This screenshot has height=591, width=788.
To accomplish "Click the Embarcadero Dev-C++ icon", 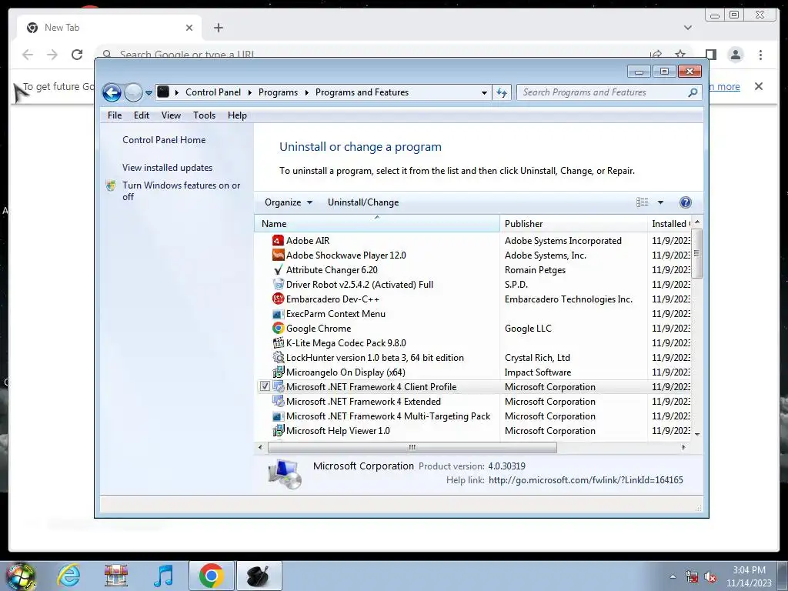I will 278,299.
